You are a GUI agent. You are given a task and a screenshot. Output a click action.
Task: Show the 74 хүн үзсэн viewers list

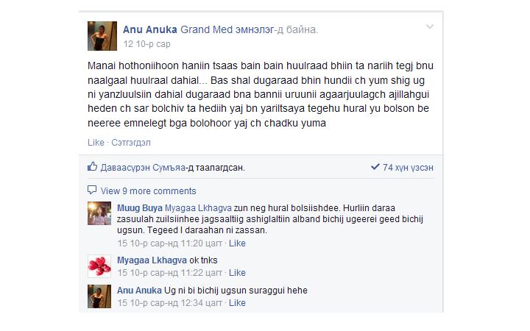pyautogui.click(x=408, y=168)
